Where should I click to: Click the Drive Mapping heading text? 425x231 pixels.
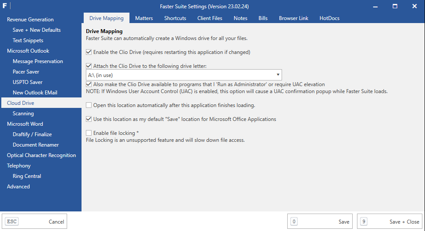pyautogui.click(x=104, y=31)
